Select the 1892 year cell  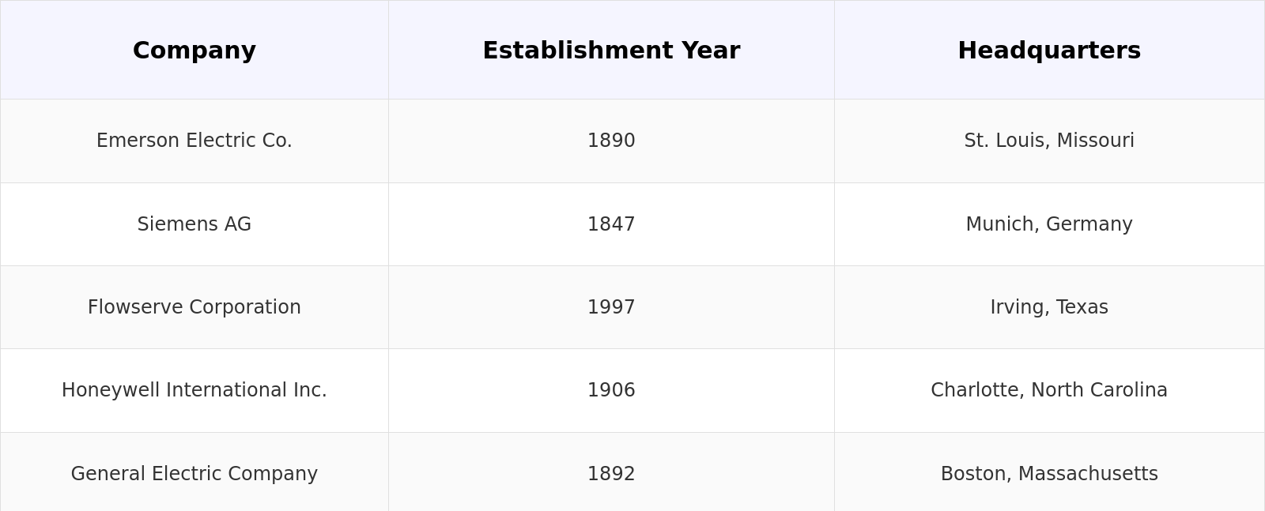pyautogui.click(x=611, y=474)
